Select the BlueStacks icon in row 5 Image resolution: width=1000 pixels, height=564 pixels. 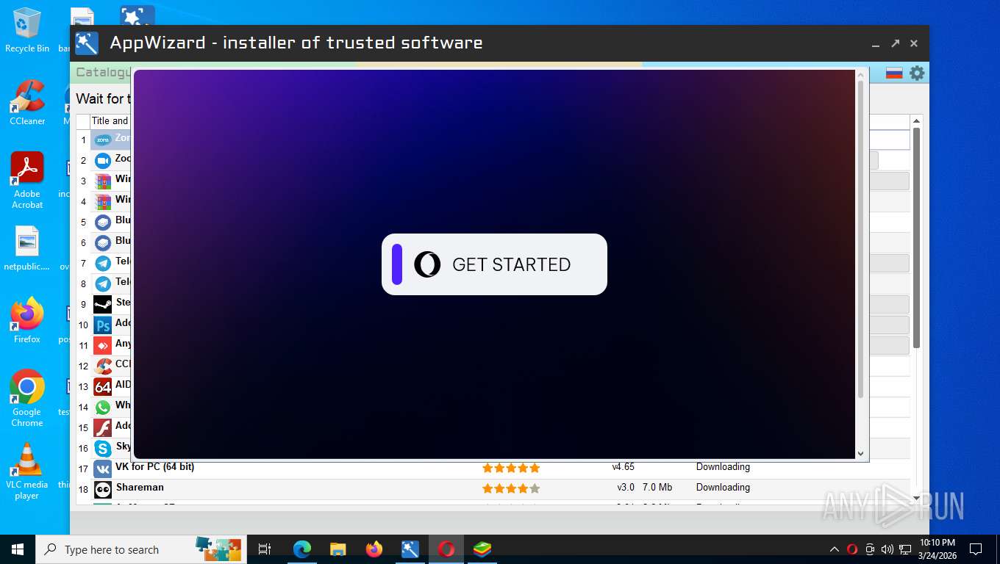pos(103,222)
